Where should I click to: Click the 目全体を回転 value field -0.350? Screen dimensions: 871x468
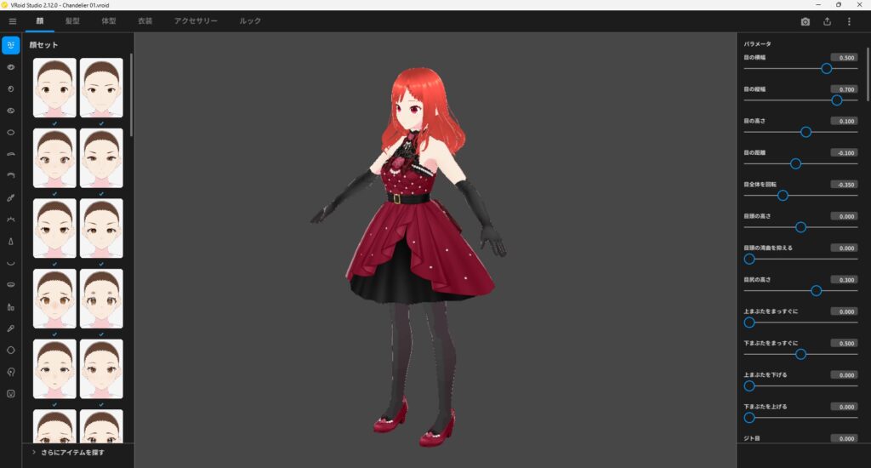pyautogui.click(x=844, y=184)
